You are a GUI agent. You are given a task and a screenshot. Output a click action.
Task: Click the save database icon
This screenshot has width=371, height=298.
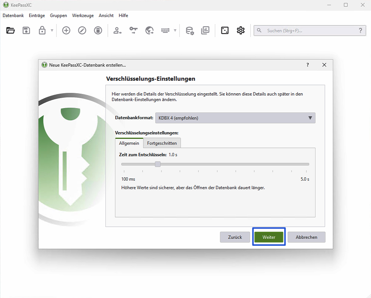26,31
